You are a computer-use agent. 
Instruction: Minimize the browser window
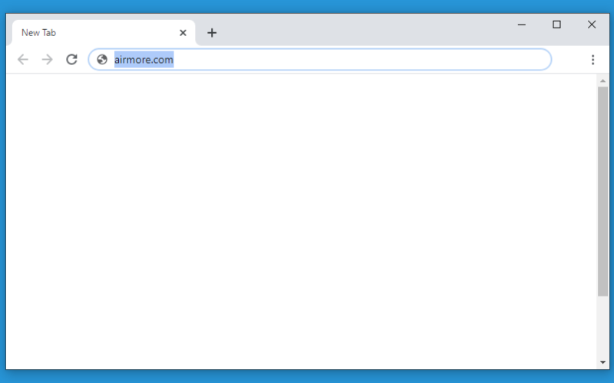(522, 25)
